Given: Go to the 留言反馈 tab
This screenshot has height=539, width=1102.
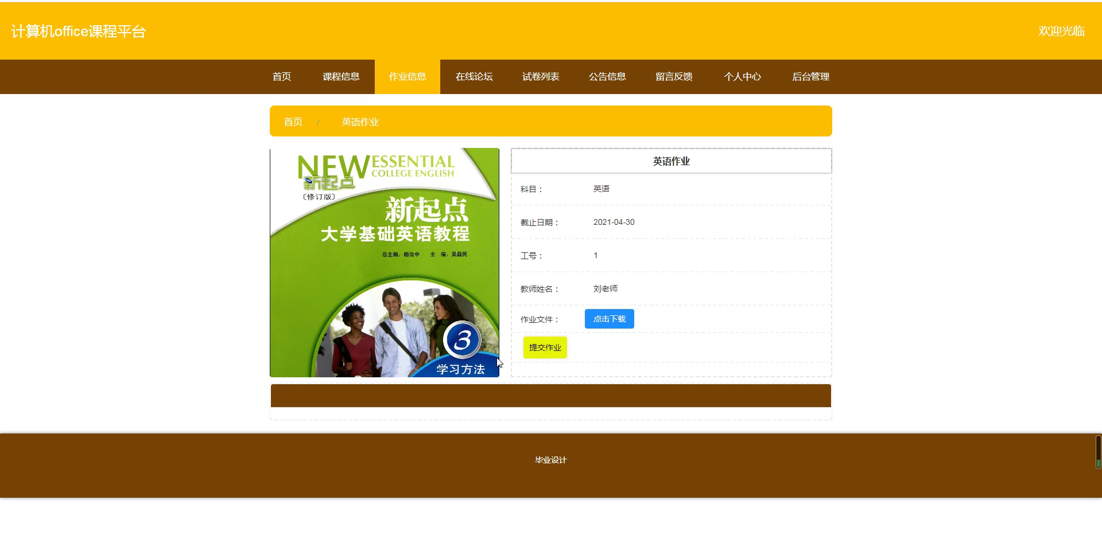Looking at the screenshot, I should pos(674,77).
